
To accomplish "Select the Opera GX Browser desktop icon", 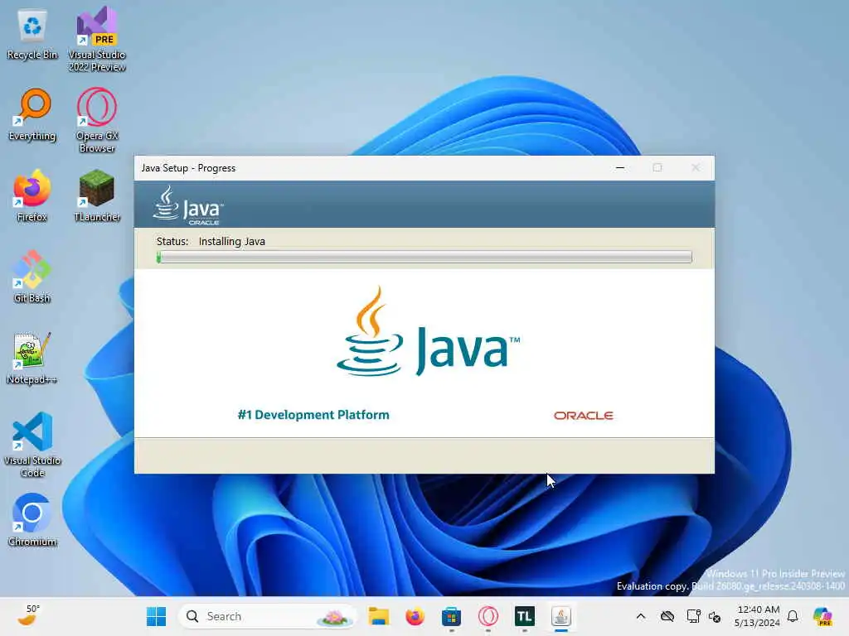I will [x=97, y=120].
